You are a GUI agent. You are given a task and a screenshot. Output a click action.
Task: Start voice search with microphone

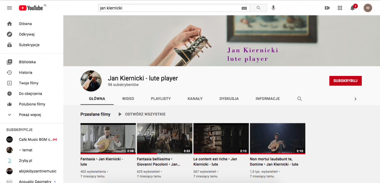[x=273, y=8]
